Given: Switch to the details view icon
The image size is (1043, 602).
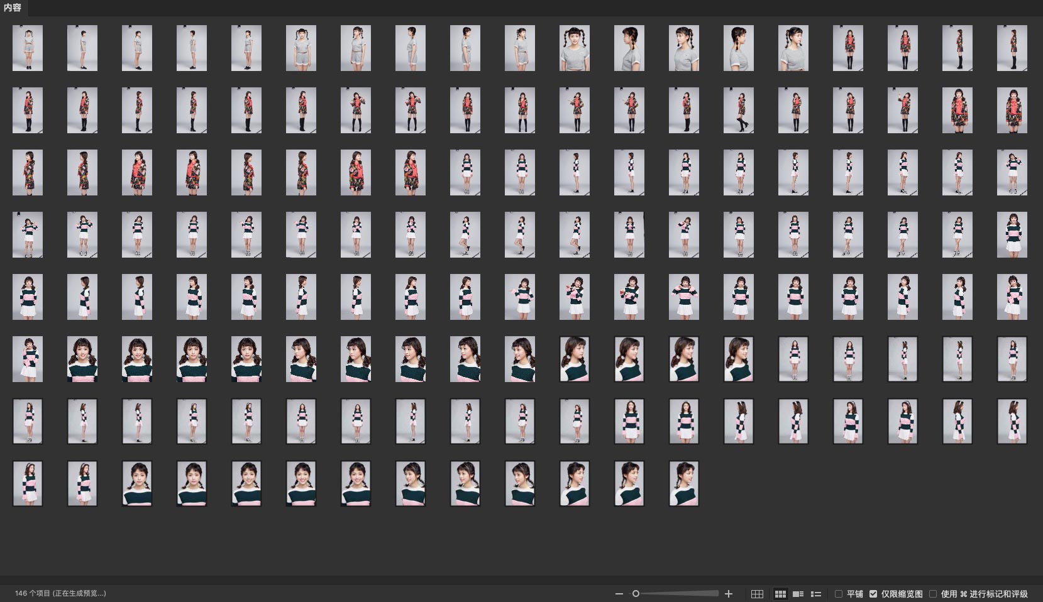Looking at the screenshot, I should [798, 594].
